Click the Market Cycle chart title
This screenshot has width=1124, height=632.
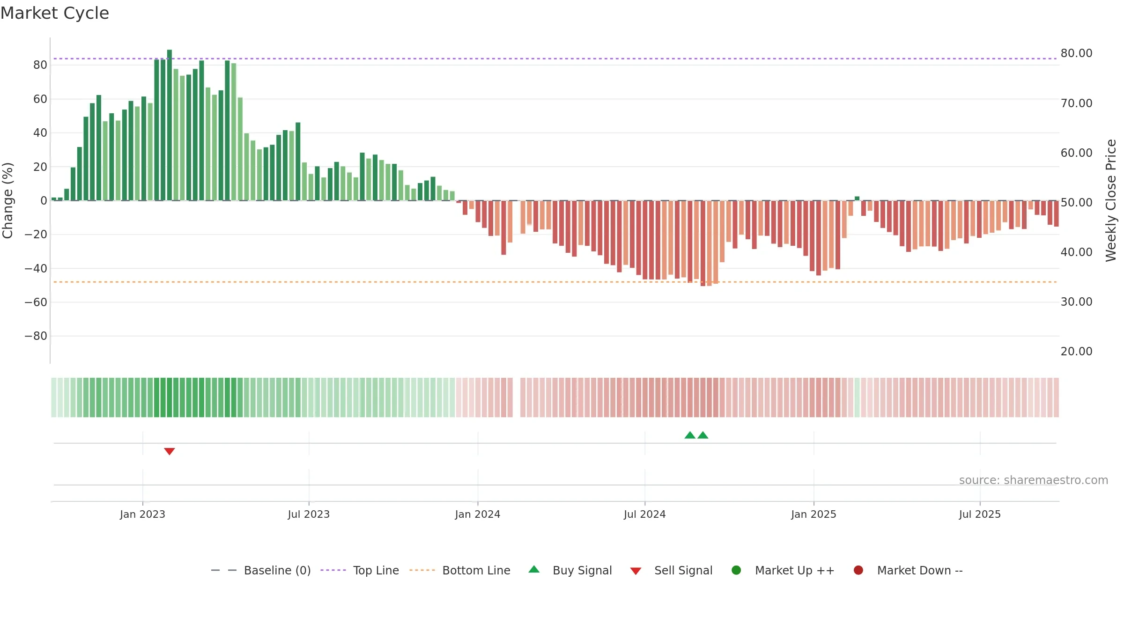pyautogui.click(x=55, y=13)
